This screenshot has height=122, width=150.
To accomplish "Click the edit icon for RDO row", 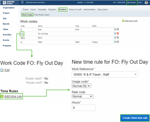I will coord(115,38).
